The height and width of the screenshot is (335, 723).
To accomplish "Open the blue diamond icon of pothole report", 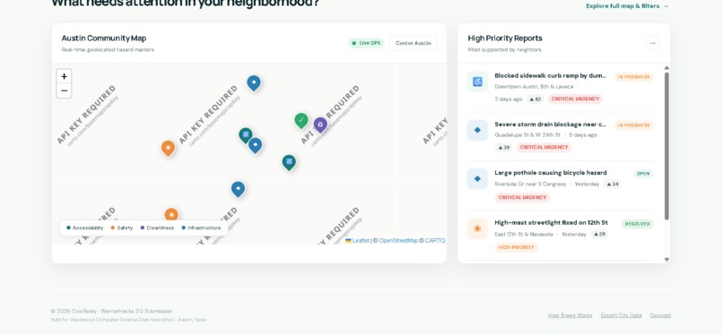I will [x=477, y=178].
